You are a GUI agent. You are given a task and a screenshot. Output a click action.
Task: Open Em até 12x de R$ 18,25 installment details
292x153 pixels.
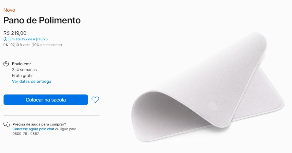tap(29, 39)
